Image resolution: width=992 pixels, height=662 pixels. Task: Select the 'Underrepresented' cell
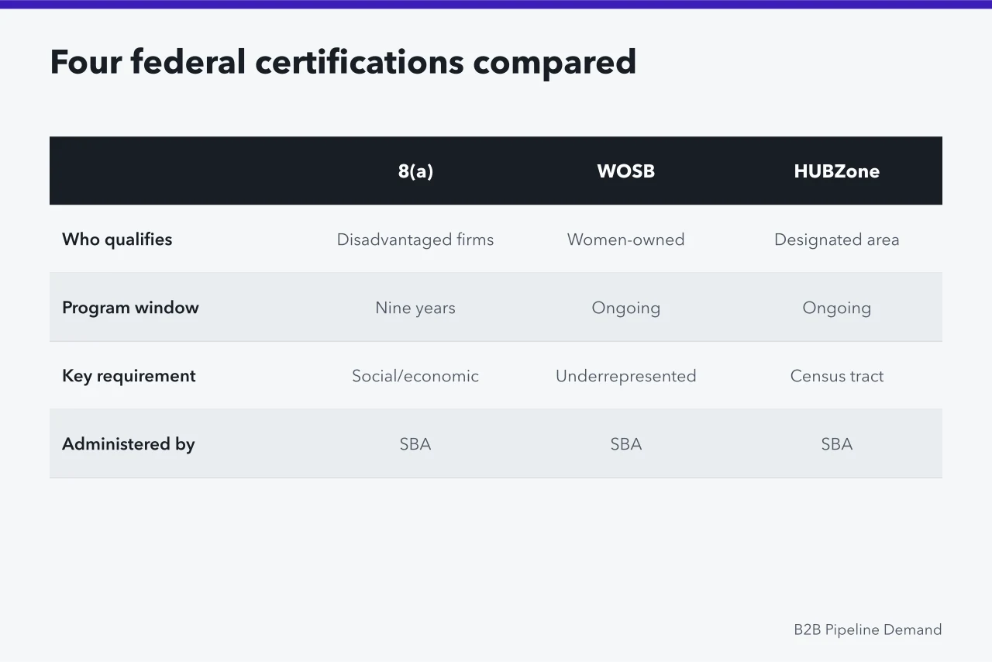pos(626,376)
